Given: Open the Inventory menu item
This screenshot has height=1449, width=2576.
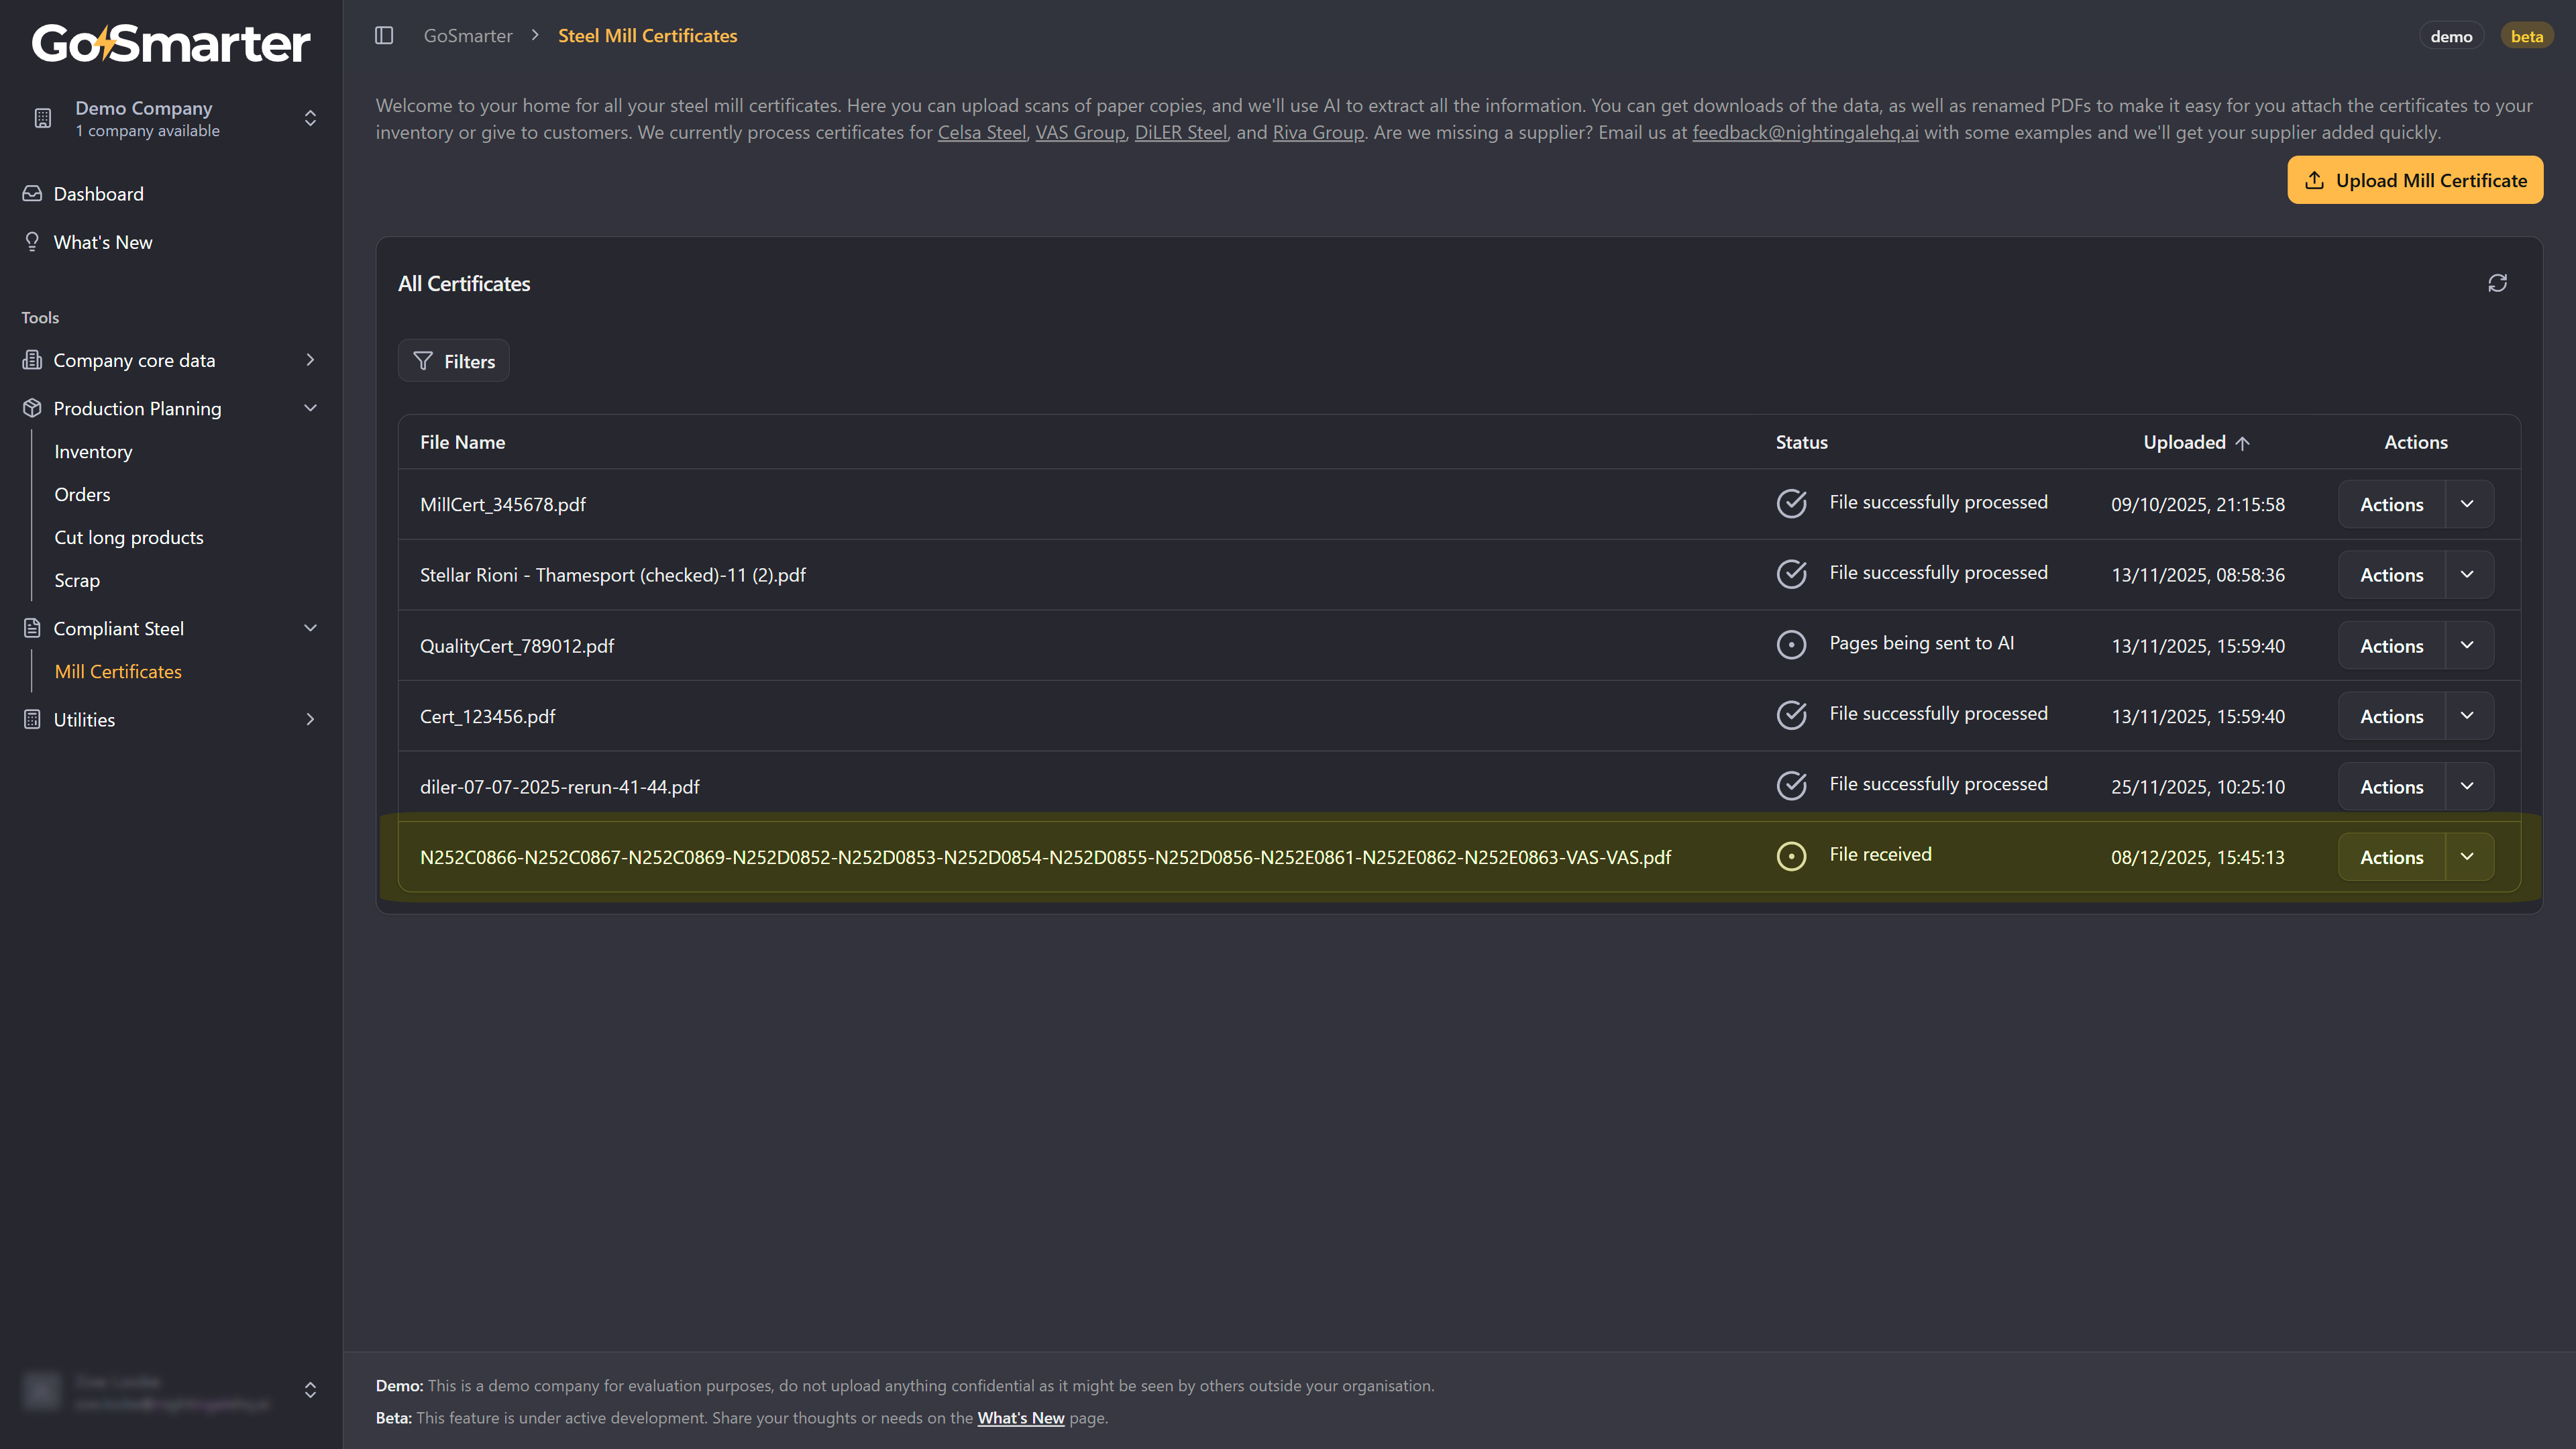Looking at the screenshot, I should 93,452.
